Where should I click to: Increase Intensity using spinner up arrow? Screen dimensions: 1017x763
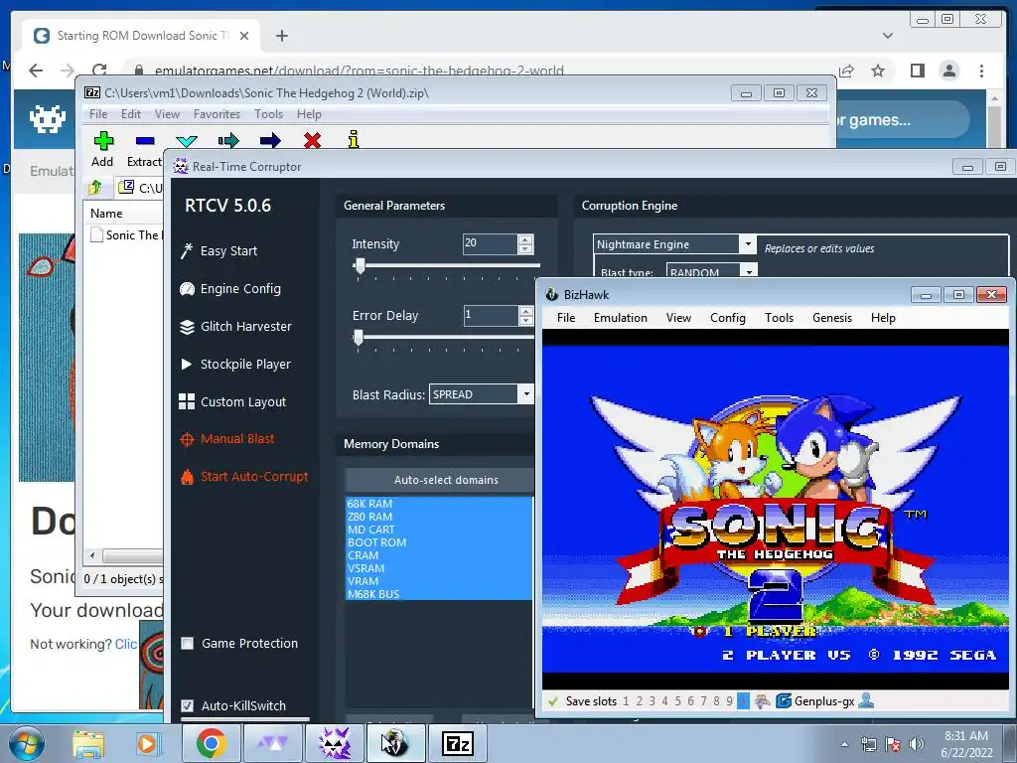coord(525,239)
